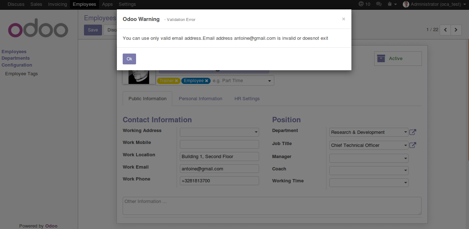Click the employee photo thumbnail

click(x=139, y=77)
